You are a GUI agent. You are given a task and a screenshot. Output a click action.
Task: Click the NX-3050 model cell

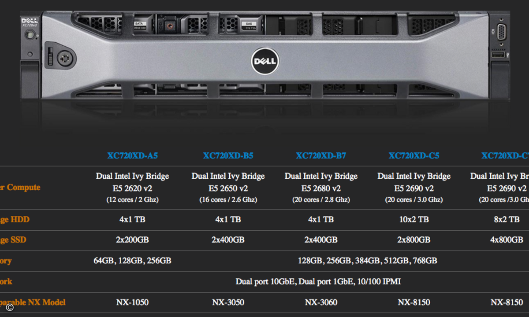[228, 302]
